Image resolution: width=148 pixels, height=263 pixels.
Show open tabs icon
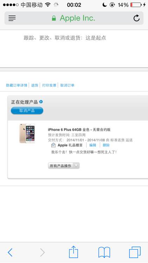pos(135,252)
